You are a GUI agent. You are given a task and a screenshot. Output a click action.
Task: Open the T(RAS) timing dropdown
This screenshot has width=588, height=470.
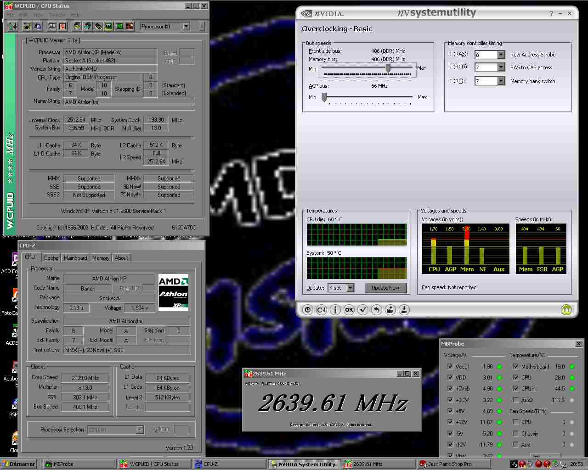click(x=501, y=55)
